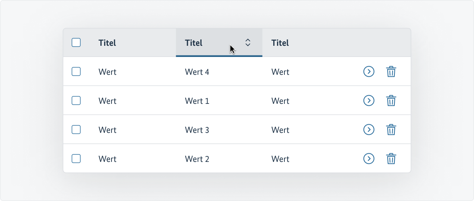Click the first Titel column header
The height and width of the screenshot is (201, 474).
pos(107,43)
